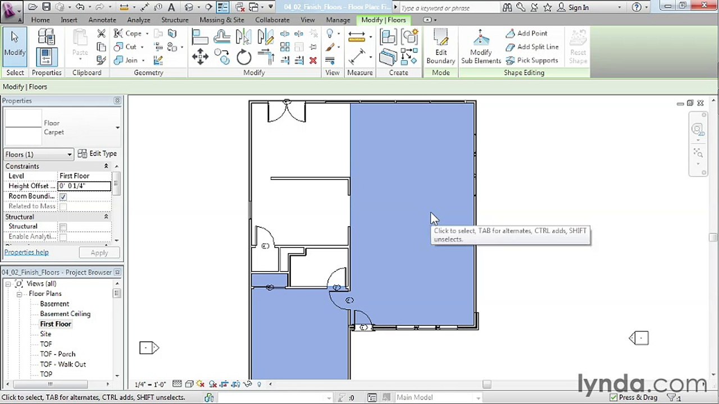
Task: Select the TOF - Walk Out view
Action: [63, 365]
